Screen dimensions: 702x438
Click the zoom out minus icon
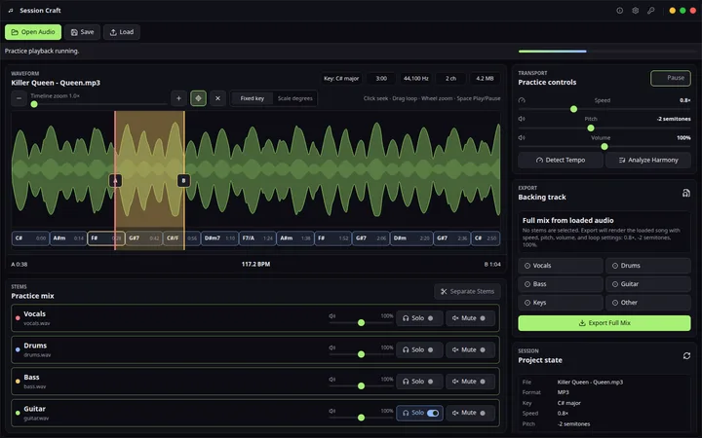[x=19, y=98]
